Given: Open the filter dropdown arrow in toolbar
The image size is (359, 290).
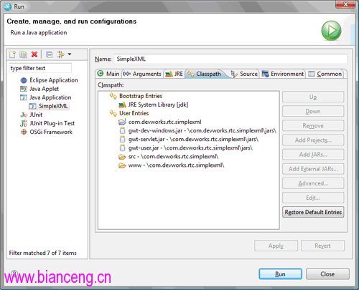Looking at the screenshot, I should [70, 54].
